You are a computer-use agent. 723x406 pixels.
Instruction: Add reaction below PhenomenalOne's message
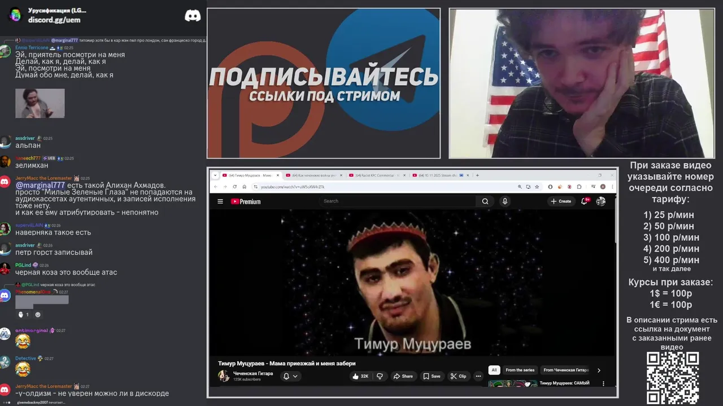(38, 315)
